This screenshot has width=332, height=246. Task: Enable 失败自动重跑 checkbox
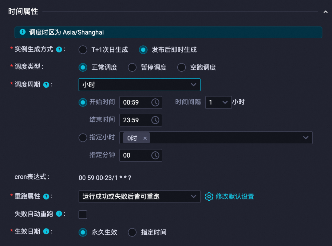[83, 214]
